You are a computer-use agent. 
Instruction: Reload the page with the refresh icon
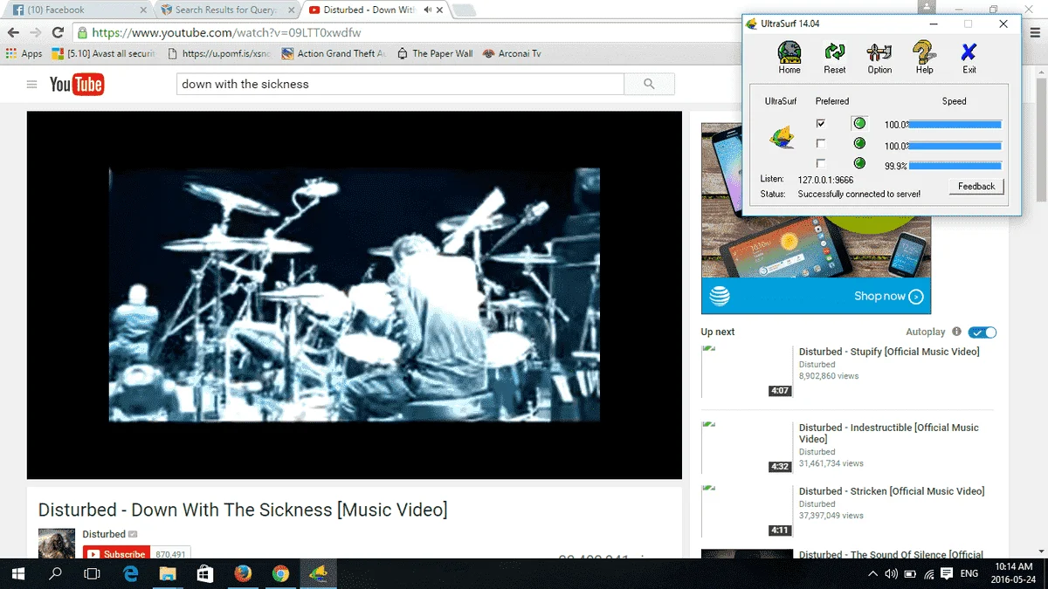58,32
